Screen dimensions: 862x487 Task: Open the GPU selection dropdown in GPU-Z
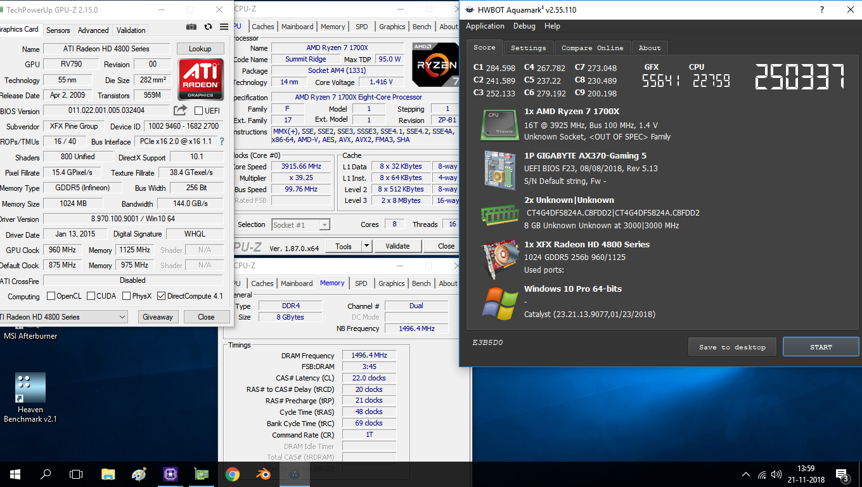[63, 316]
